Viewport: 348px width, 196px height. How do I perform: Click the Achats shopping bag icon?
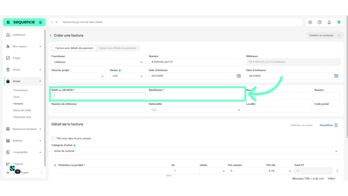point(8,82)
